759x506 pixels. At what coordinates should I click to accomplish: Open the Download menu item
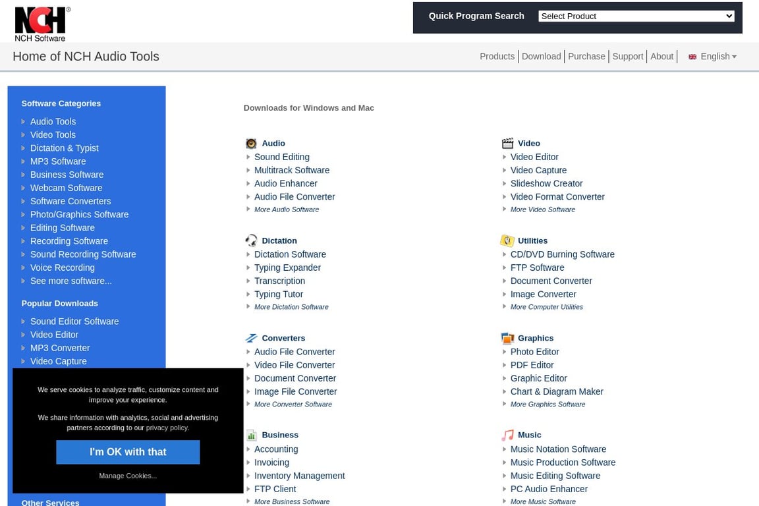pos(541,57)
